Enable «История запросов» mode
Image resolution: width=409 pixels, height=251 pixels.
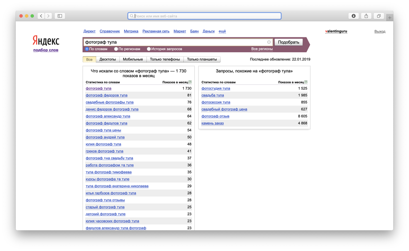149,49
